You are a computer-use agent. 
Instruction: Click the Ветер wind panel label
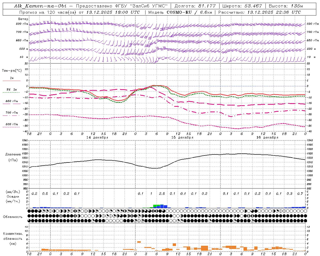coord(23,19)
